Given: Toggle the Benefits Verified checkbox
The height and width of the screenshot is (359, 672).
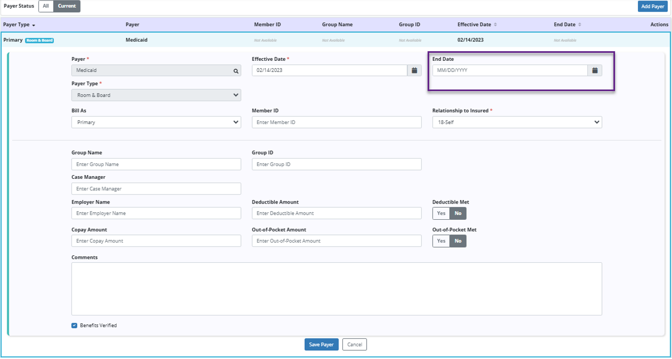Looking at the screenshot, I should pos(75,326).
